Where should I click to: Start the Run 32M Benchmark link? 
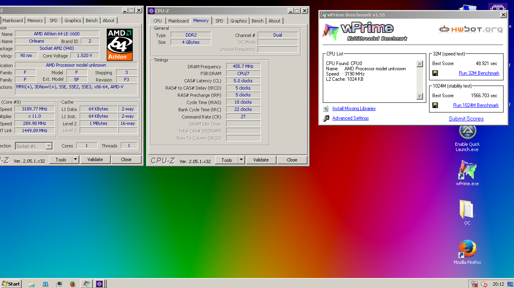[479, 73]
